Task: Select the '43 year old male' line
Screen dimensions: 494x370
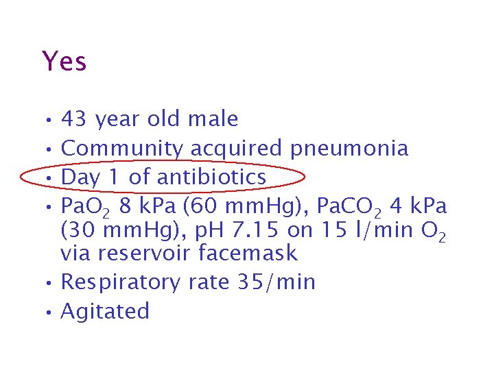Action: [150, 119]
